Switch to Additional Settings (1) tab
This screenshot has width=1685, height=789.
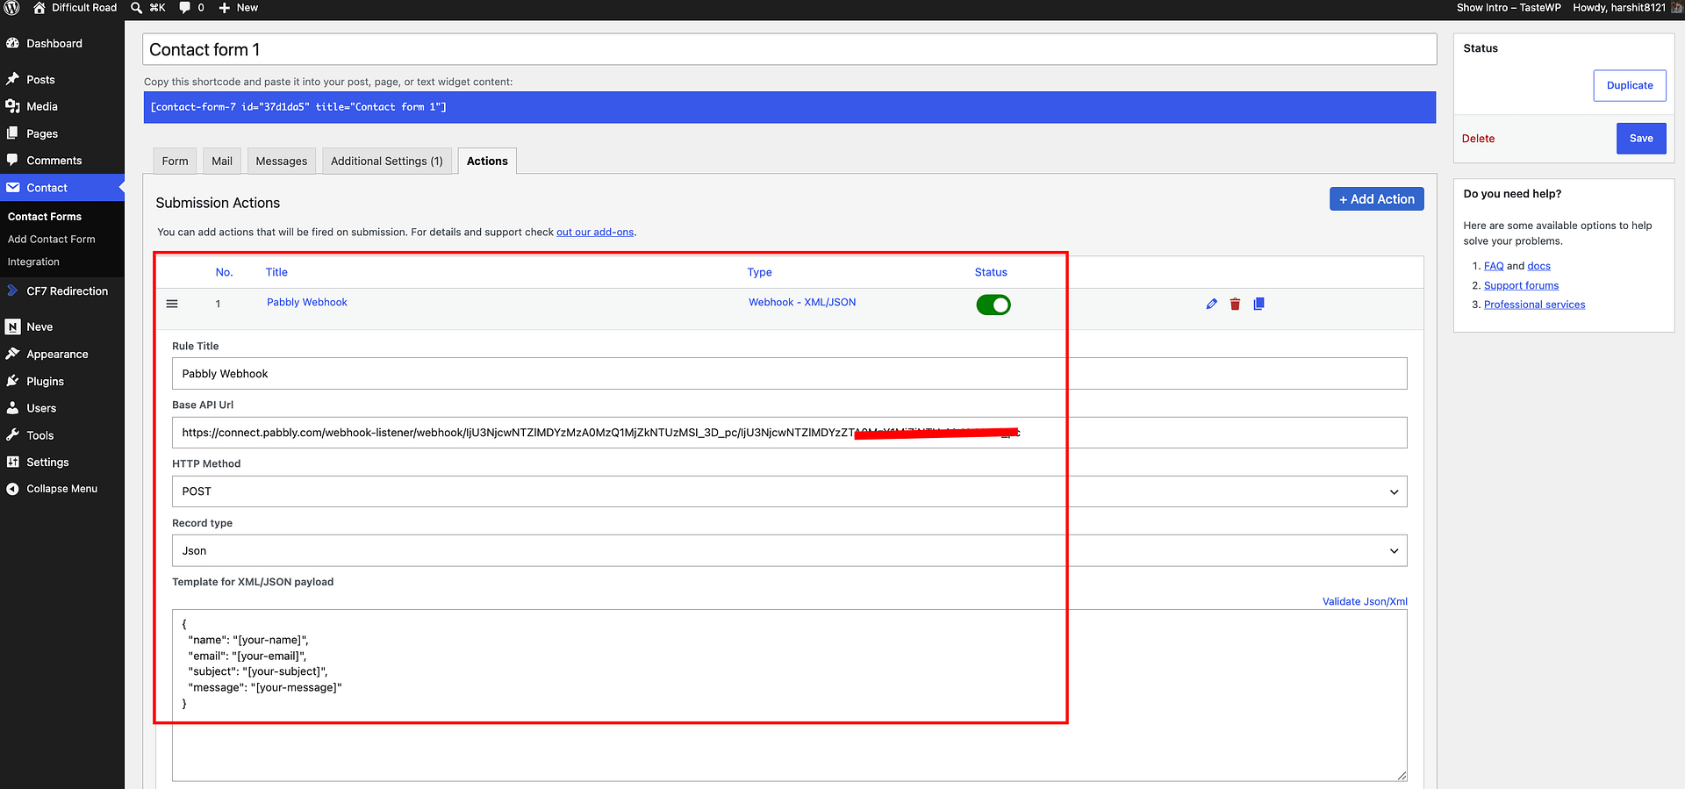click(x=387, y=161)
